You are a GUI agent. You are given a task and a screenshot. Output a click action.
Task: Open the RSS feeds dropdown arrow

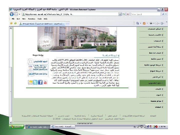[x=147, y=23]
